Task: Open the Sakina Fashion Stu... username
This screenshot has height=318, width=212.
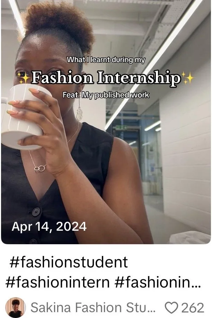Action: [x=93, y=307]
